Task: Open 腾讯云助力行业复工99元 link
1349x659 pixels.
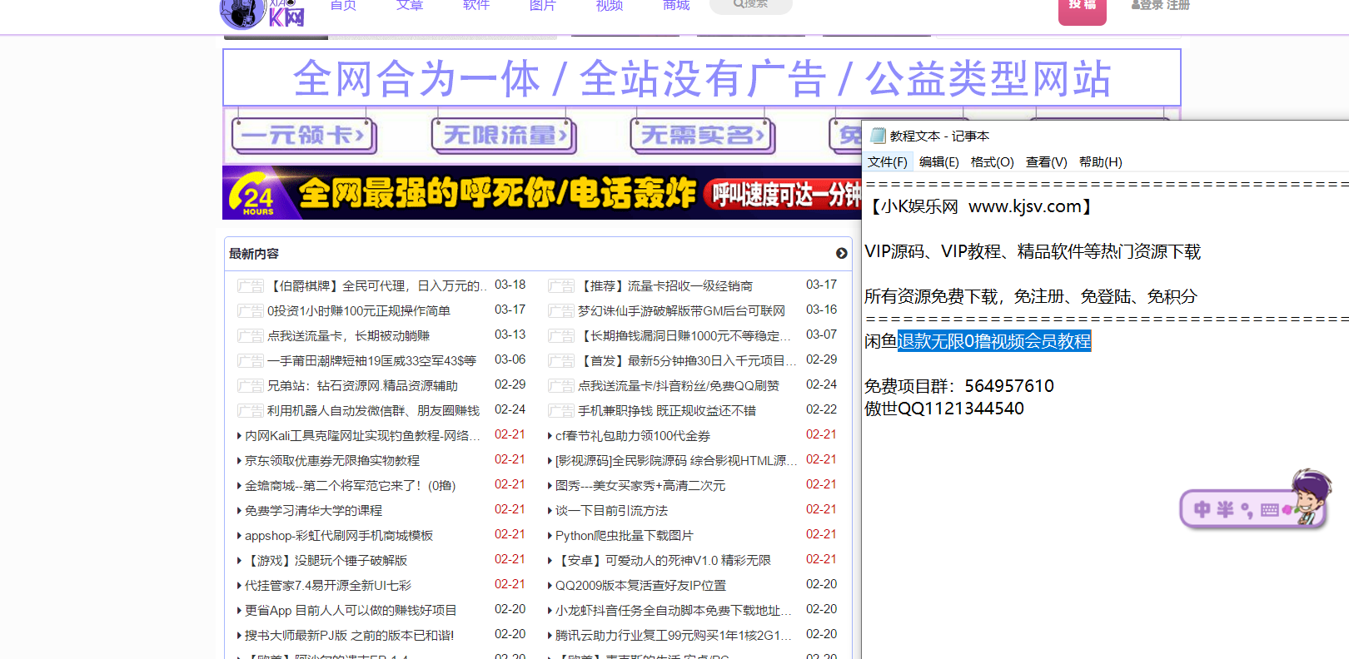Action: click(x=673, y=636)
